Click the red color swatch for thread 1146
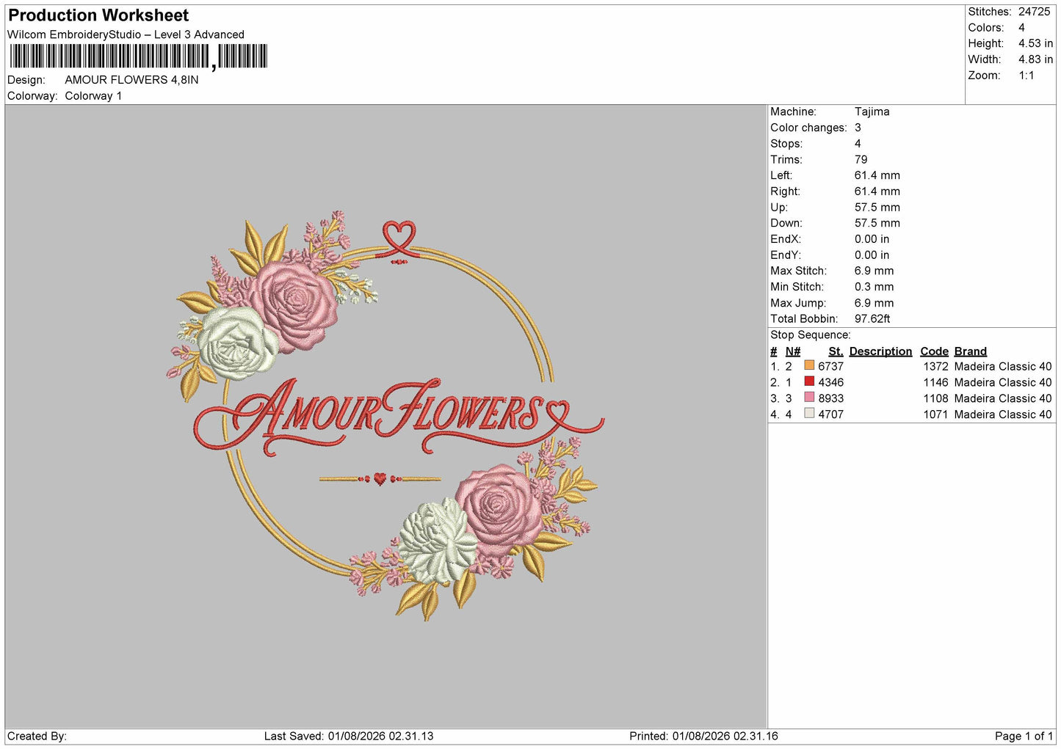 pos(809,381)
